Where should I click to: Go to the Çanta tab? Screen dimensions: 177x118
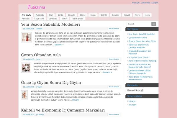(x=60, y=15)
